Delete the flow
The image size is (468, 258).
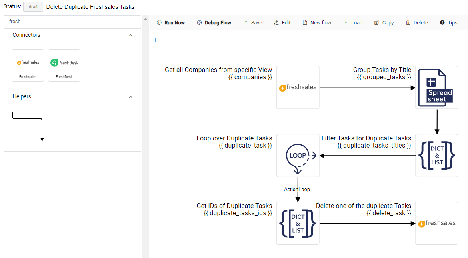tap(417, 23)
